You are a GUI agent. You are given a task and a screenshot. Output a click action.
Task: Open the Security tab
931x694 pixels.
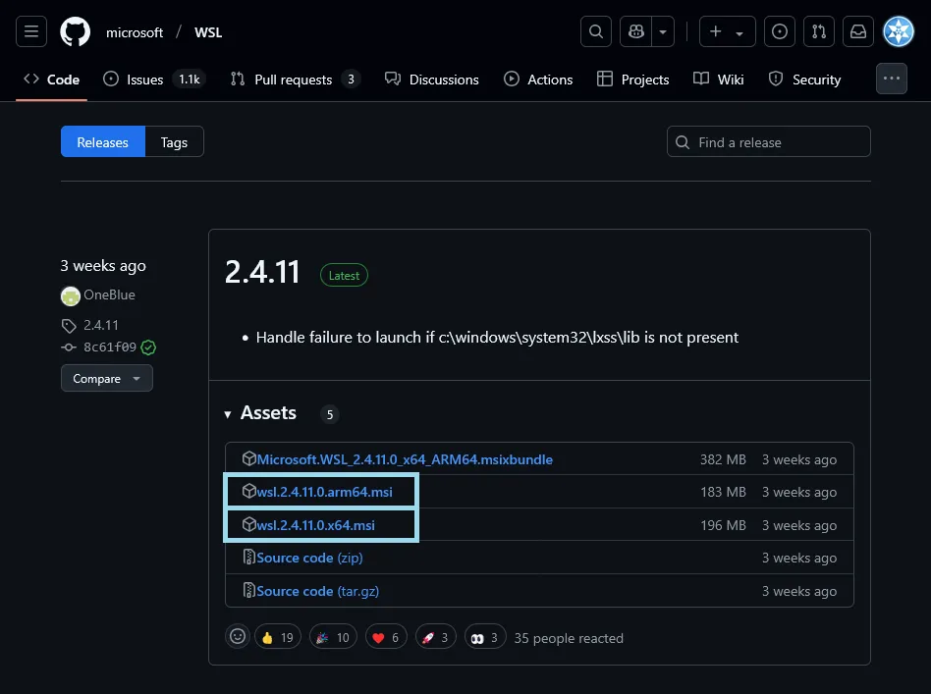(x=804, y=80)
